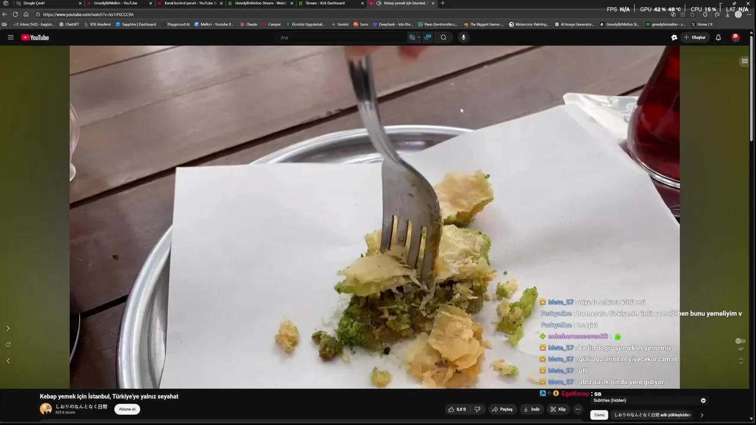Open the Biggest Gamer bookmark
The width and height of the screenshot is (756, 425).
[484, 24]
